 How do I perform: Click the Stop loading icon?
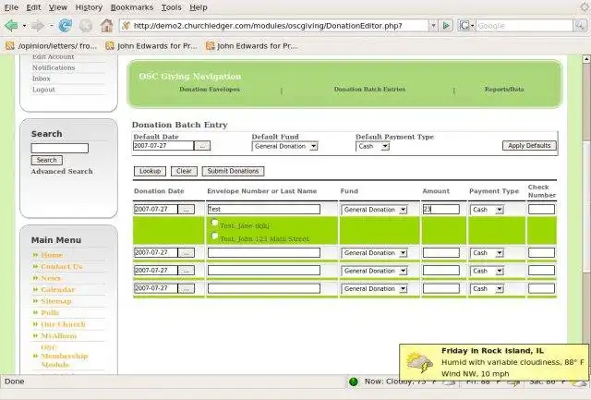click(86, 26)
